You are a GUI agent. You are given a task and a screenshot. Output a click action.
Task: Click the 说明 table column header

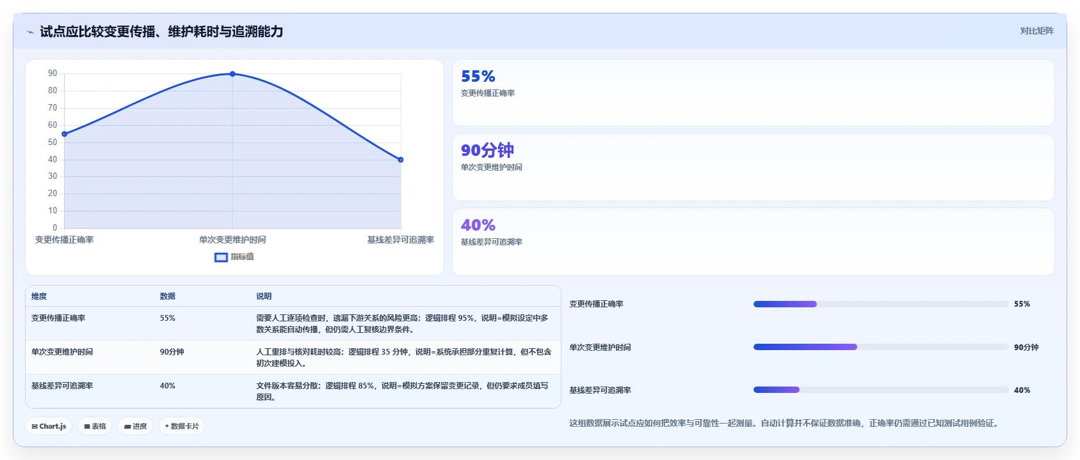pyautogui.click(x=264, y=296)
